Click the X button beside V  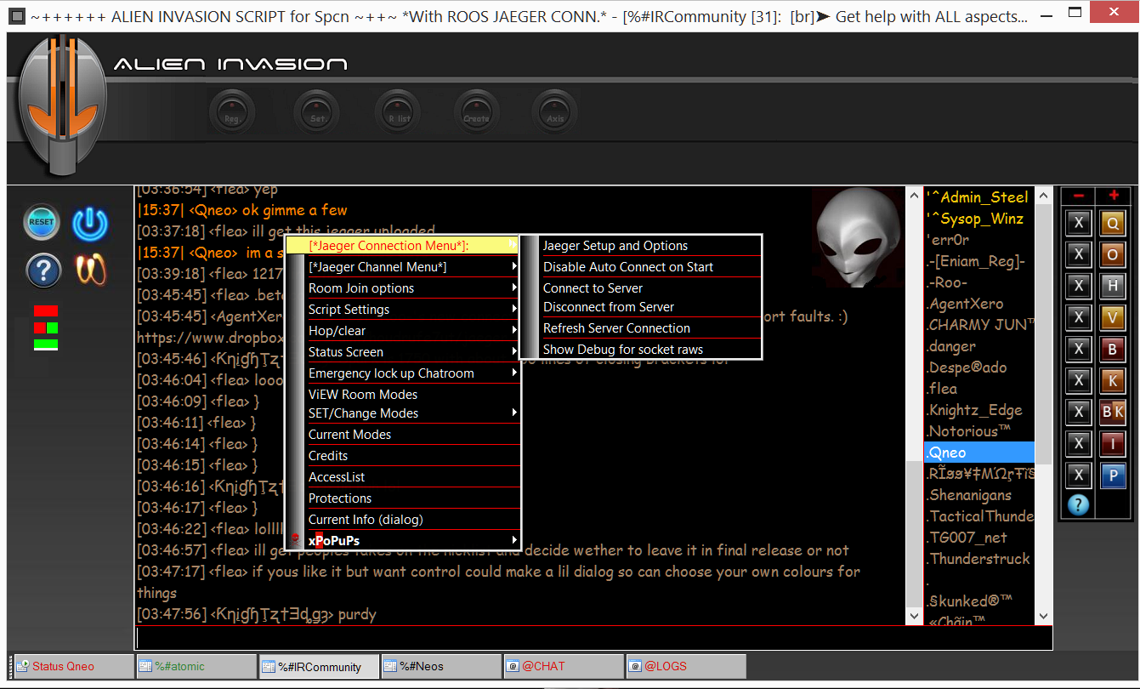tap(1079, 317)
